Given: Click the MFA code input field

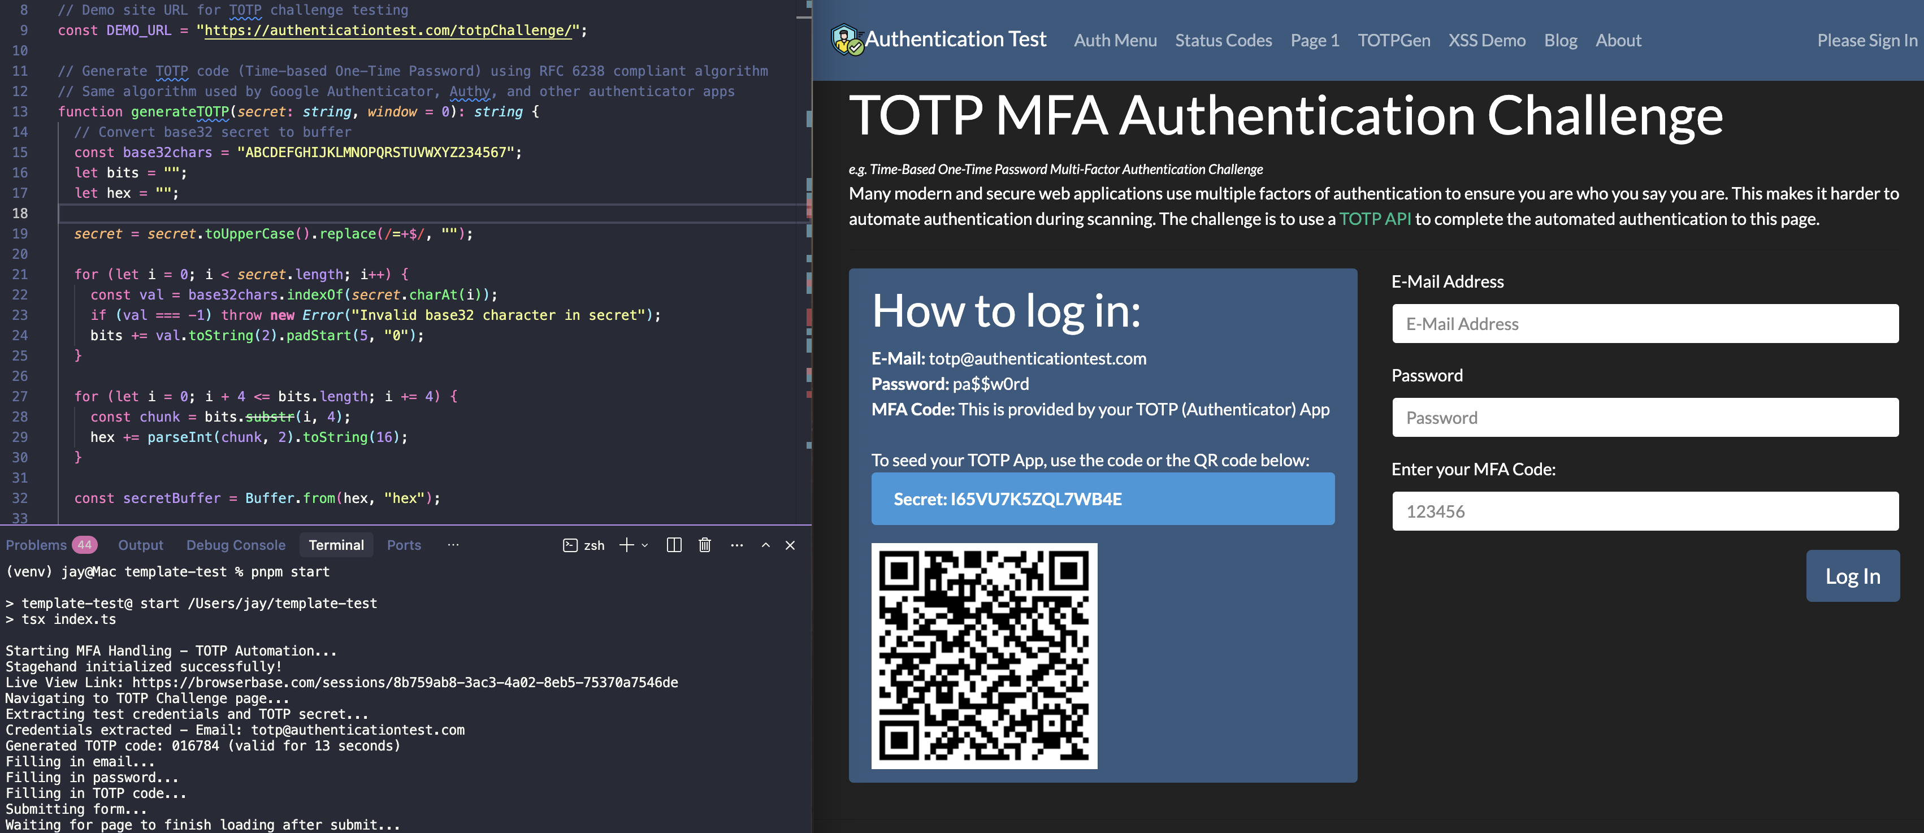Looking at the screenshot, I should pos(1645,510).
